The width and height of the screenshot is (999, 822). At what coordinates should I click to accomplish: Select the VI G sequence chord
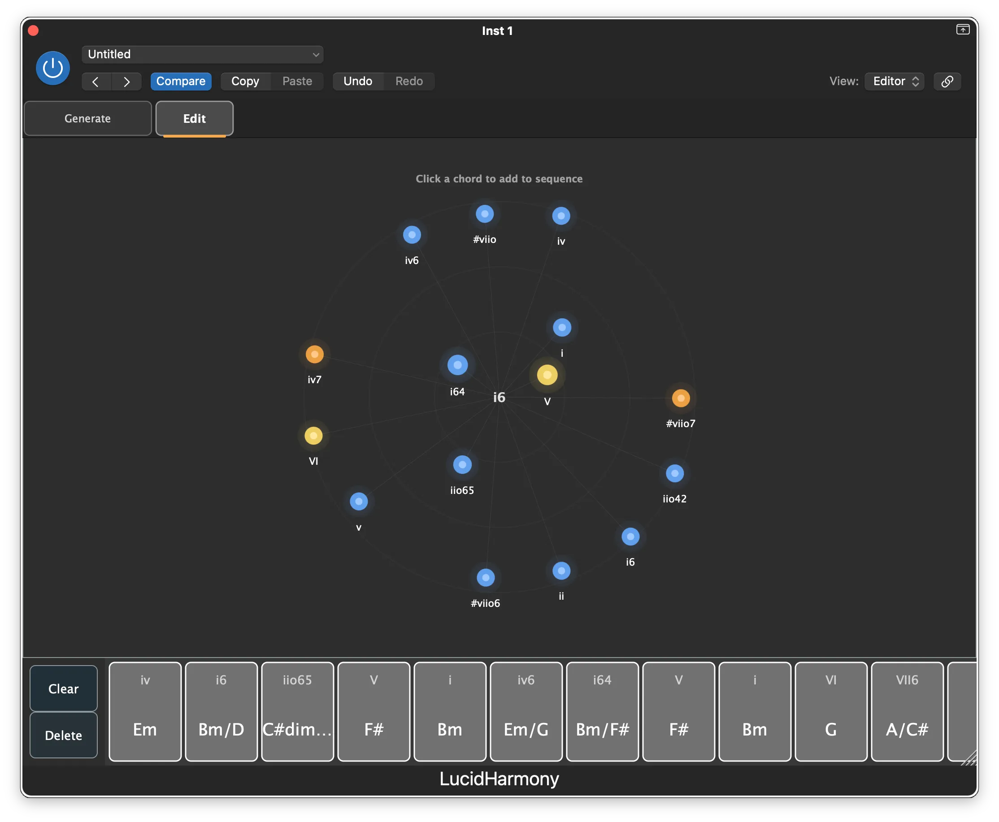point(831,712)
